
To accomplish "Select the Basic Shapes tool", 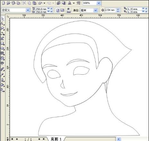I will (x=3, y=58).
